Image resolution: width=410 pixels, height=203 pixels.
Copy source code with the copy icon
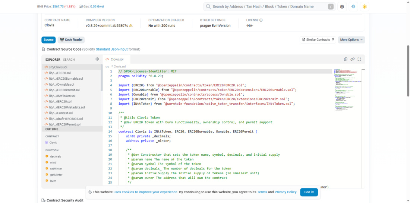[x=346, y=59]
